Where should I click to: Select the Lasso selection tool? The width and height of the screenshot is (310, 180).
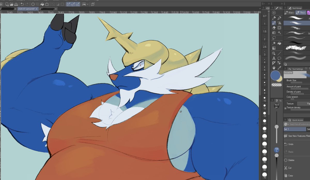coord(274,38)
